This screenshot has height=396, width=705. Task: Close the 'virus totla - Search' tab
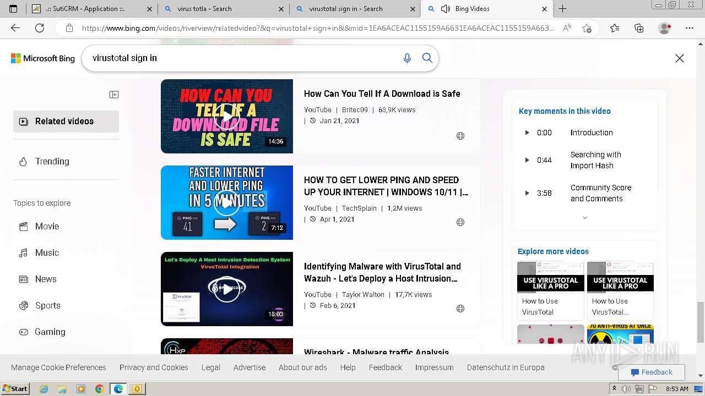click(x=281, y=9)
